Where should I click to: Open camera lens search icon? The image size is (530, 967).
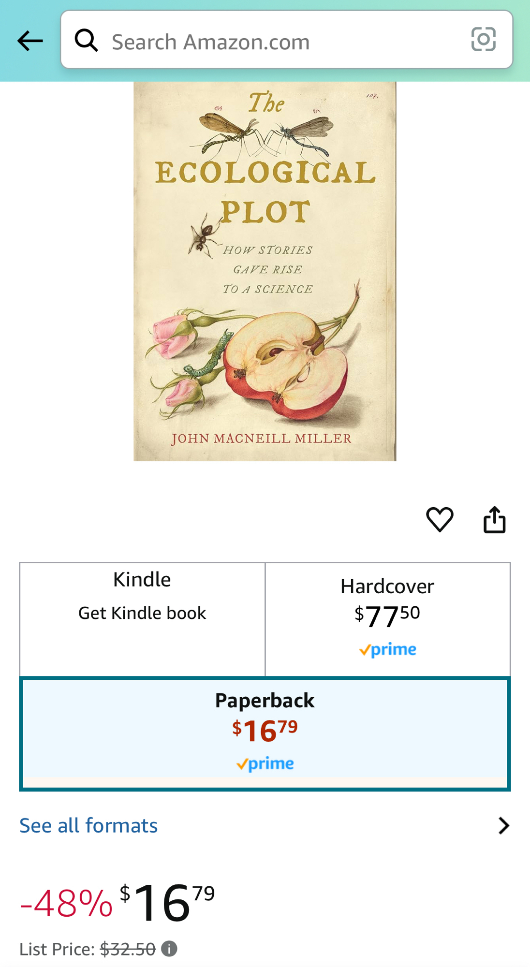coord(483,39)
